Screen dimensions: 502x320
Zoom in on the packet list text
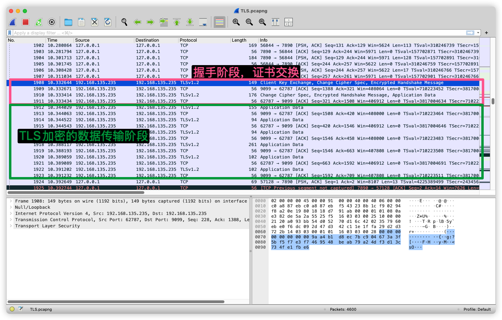pos(236,22)
